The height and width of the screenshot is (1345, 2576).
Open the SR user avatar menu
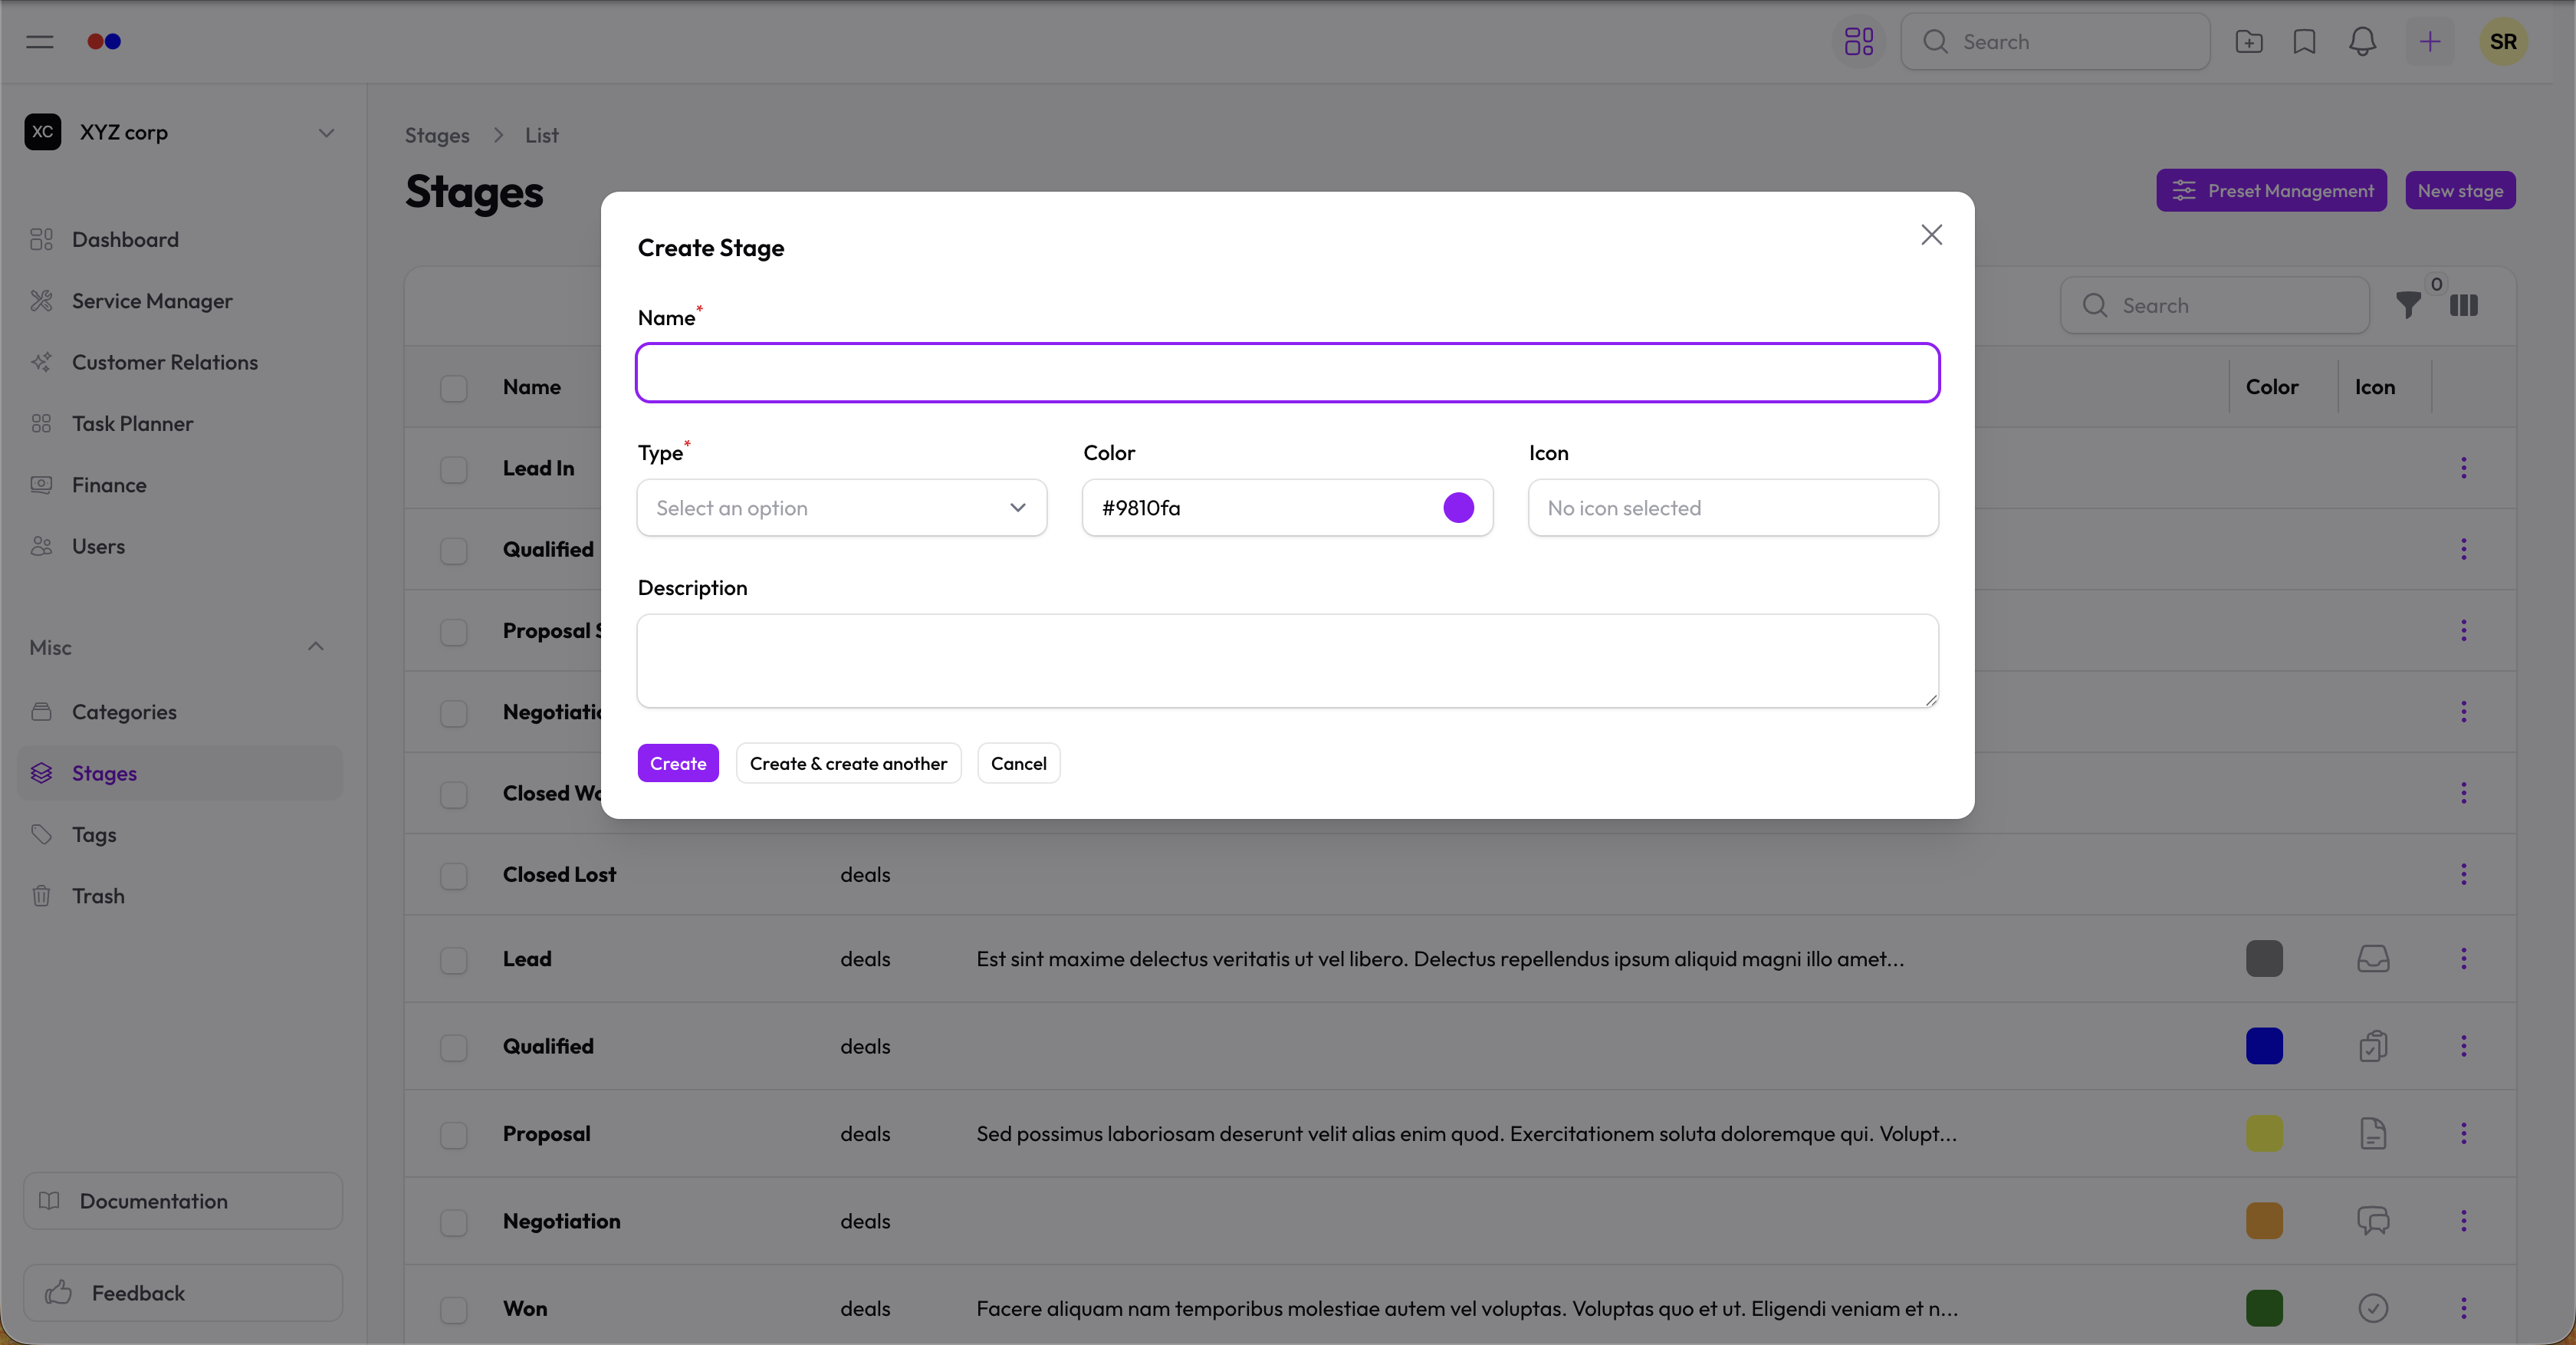point(2503,41)
